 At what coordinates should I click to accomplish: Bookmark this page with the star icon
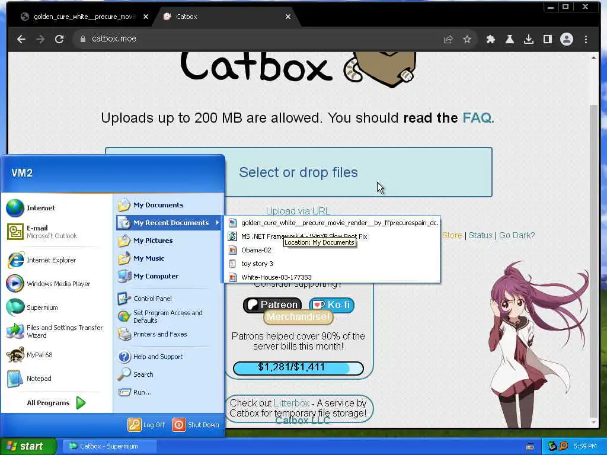467,39
